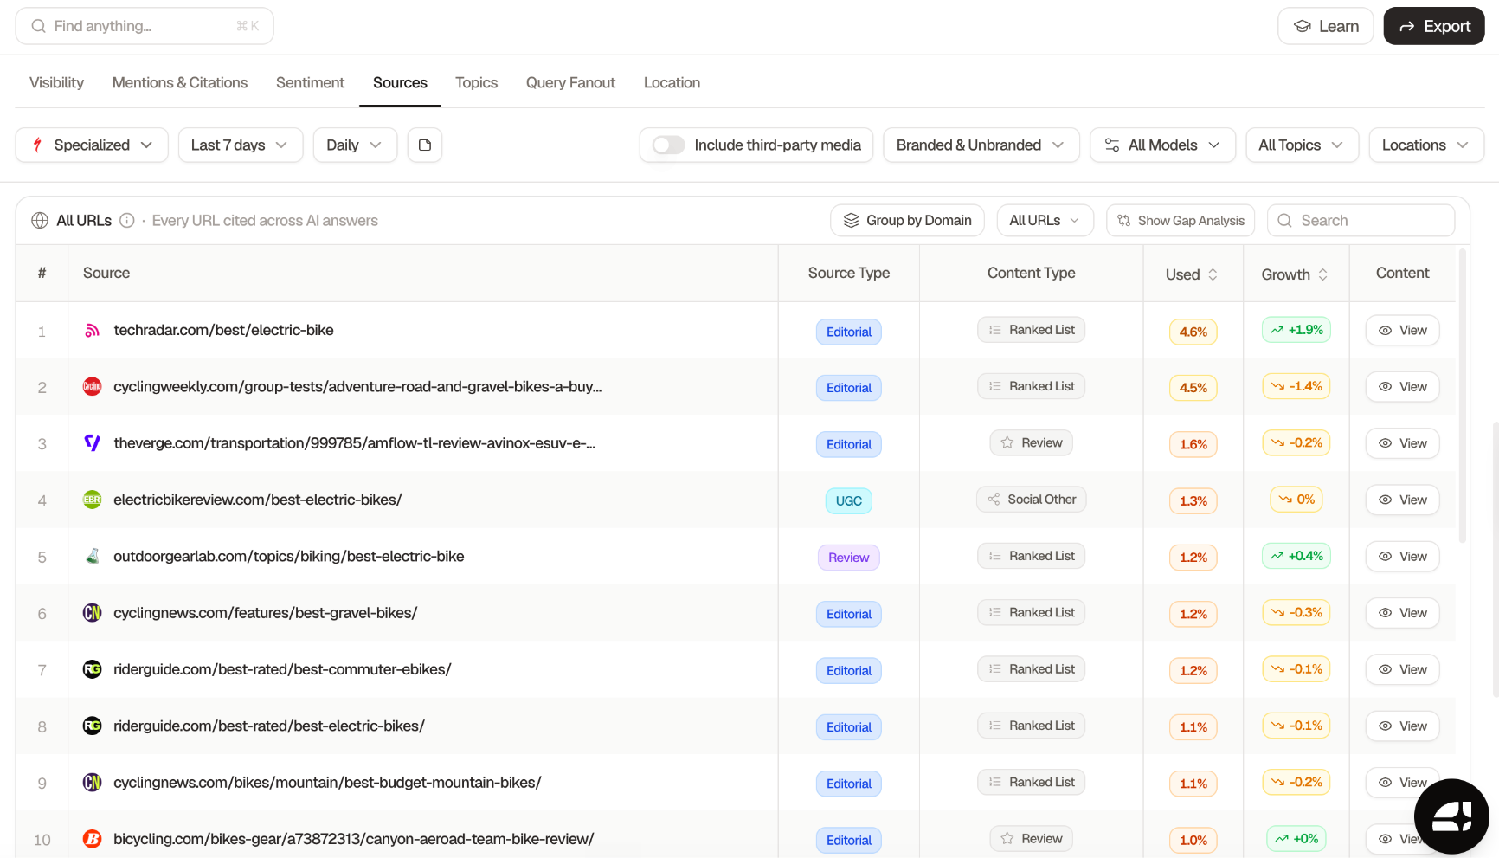
Task: Sort table by the Used column
Action: [1192, 274]
